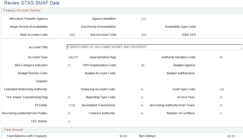Click the Is First Year value N
This screenshot has width=243, height=139.
[x=221, y=97]
